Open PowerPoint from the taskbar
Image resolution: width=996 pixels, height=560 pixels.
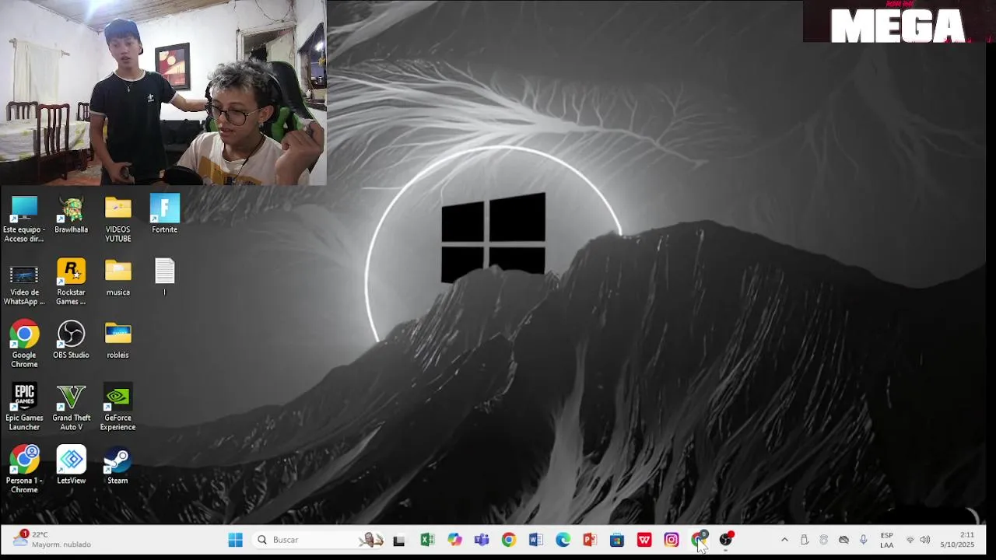590,540
